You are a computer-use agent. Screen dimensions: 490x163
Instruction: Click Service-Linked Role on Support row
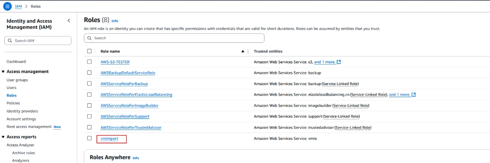(341, 116)
